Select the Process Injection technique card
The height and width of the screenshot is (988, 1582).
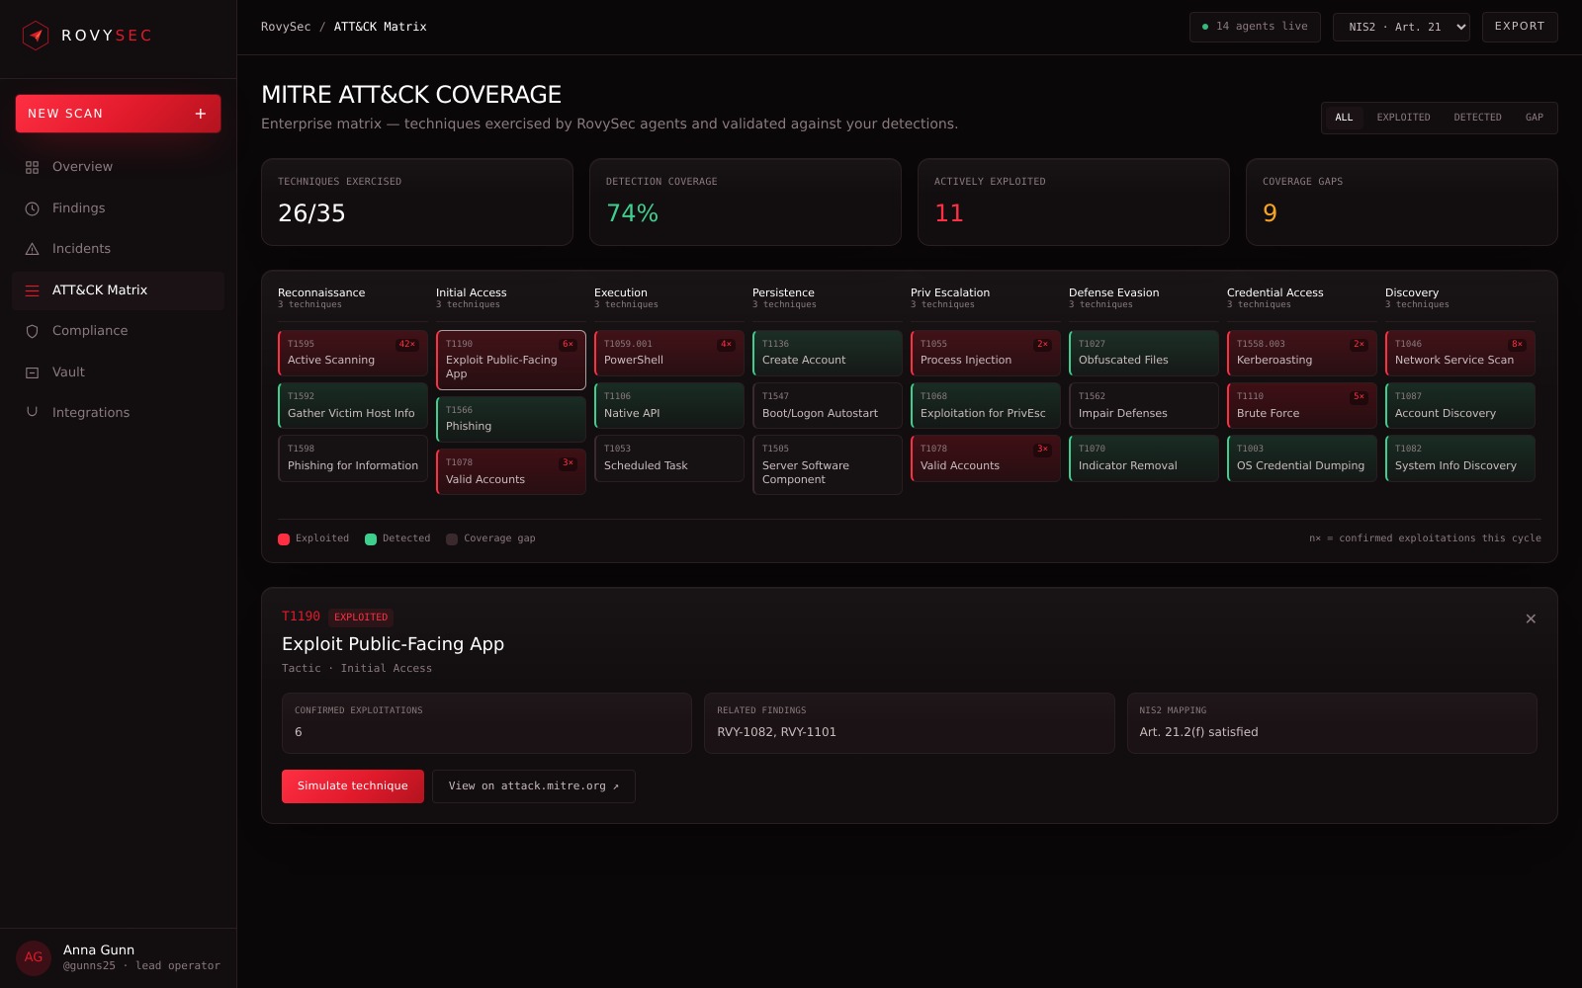986,353
